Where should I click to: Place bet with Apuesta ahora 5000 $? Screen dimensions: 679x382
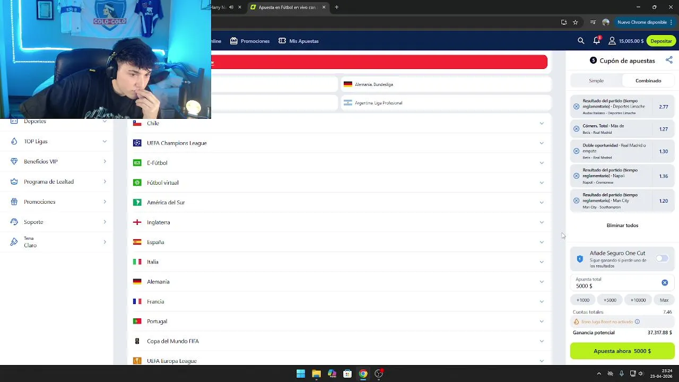pos(622,351)
